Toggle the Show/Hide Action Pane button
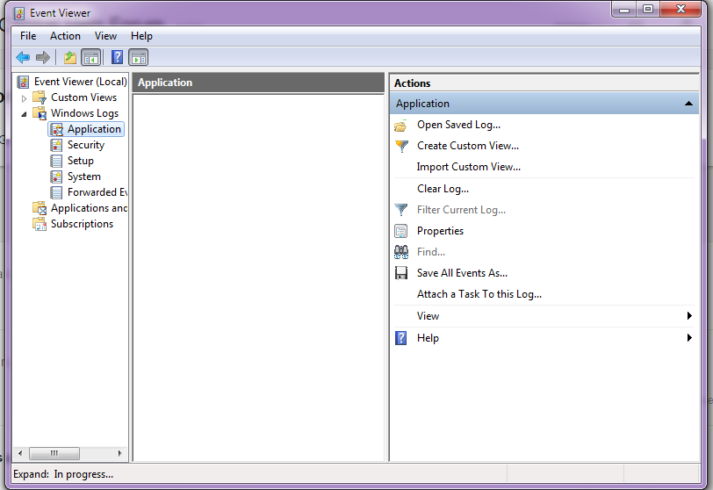713x490 pixels. [138, 58]
